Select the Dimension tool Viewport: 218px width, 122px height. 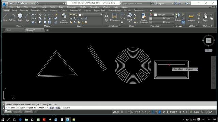[x=115, y=17]
